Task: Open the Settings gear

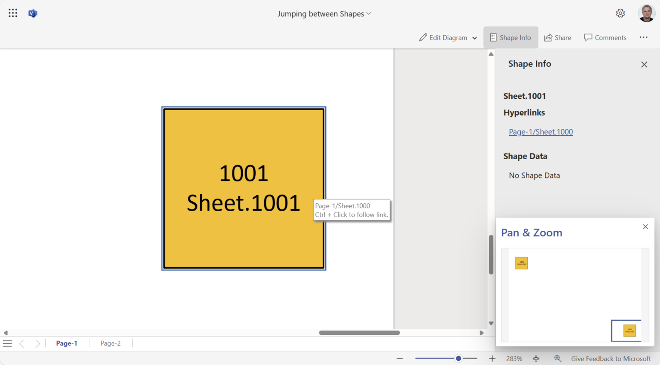Action: coord(620,13)
